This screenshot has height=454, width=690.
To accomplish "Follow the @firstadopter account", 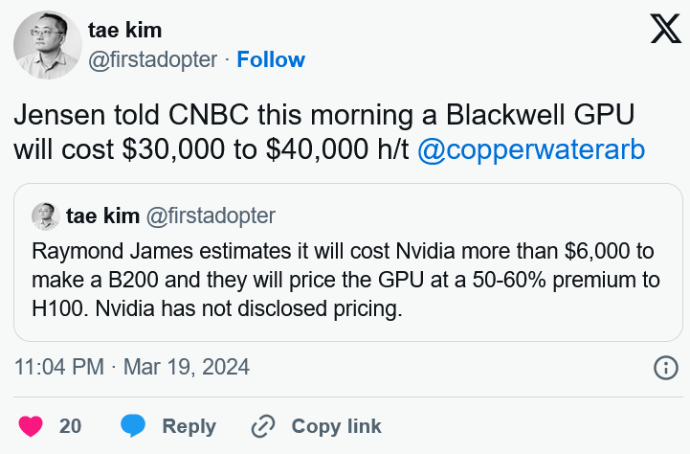I will point(271,59).
